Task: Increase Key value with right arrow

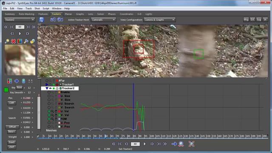Action: [x=34, y=88]
